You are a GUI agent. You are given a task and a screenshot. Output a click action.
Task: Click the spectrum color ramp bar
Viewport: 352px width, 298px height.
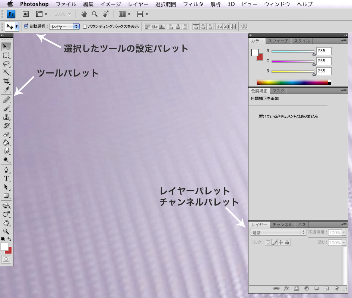[292, 82]
